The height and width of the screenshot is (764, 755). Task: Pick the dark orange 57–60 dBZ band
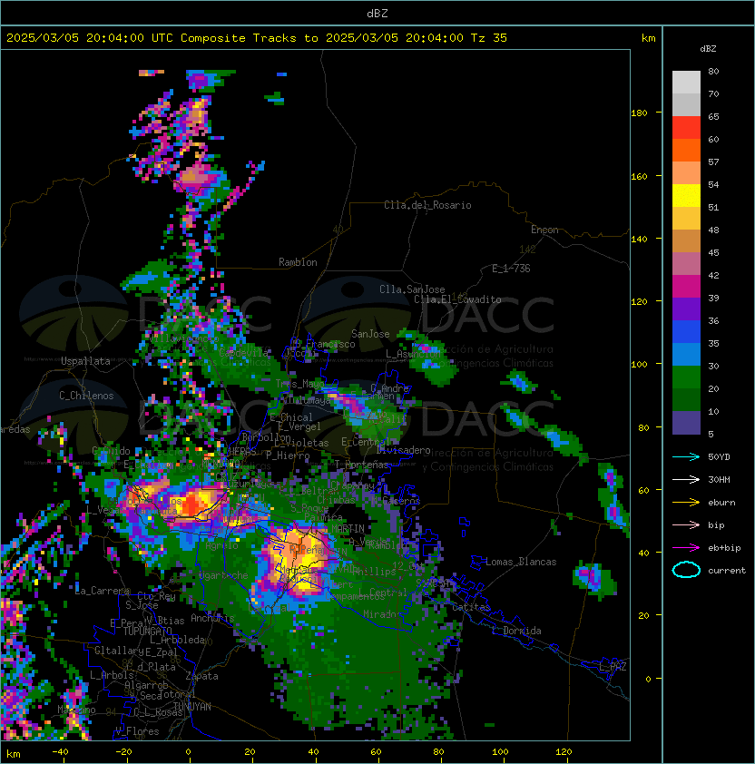[x=686, y=150]
